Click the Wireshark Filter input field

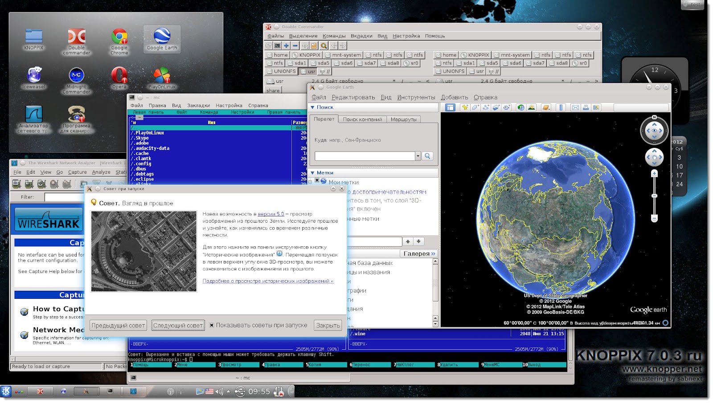(x=65, y=197)
